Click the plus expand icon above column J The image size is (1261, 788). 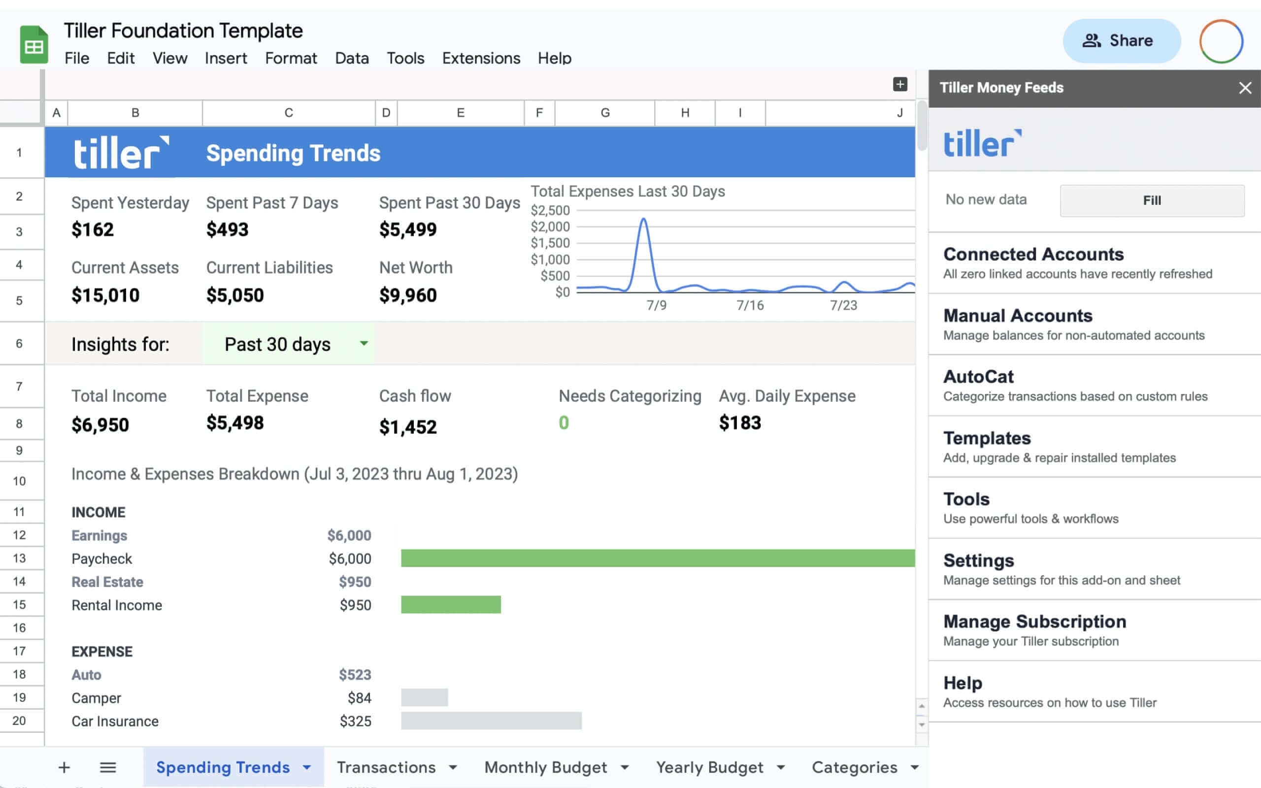coord(899,84)
